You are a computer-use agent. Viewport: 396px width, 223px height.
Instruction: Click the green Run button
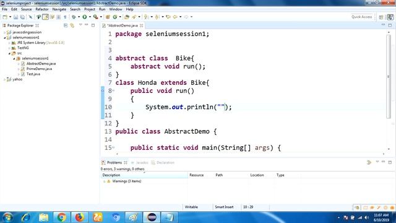point(85,17)
